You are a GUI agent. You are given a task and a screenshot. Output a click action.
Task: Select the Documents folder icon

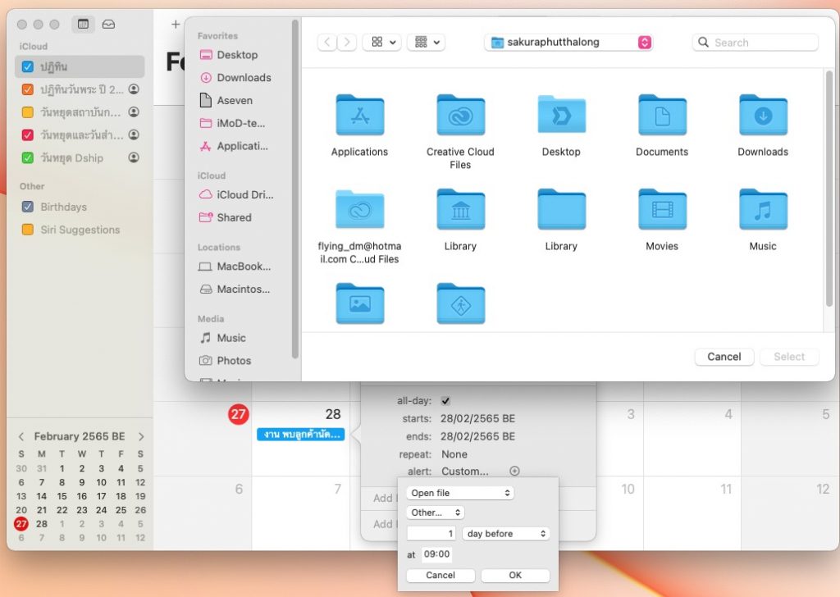[x=662, y=116]
